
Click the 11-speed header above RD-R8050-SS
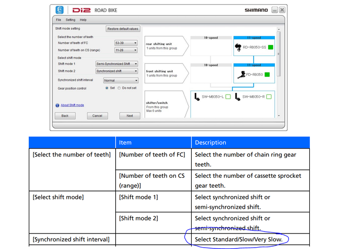(254, 38)
